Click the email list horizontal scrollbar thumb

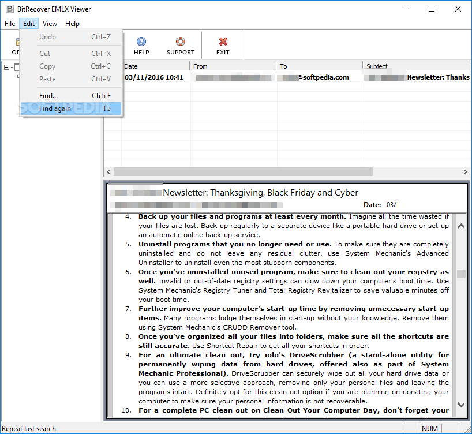[244, 171]
